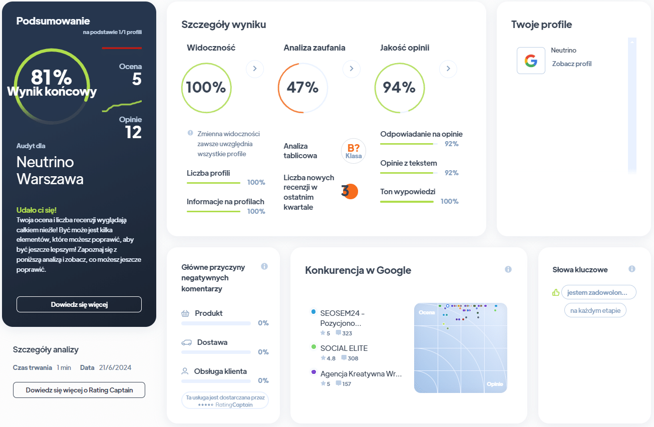
Task: Click info icon beside Zmienna widoczności note
Action: [190, 133]
